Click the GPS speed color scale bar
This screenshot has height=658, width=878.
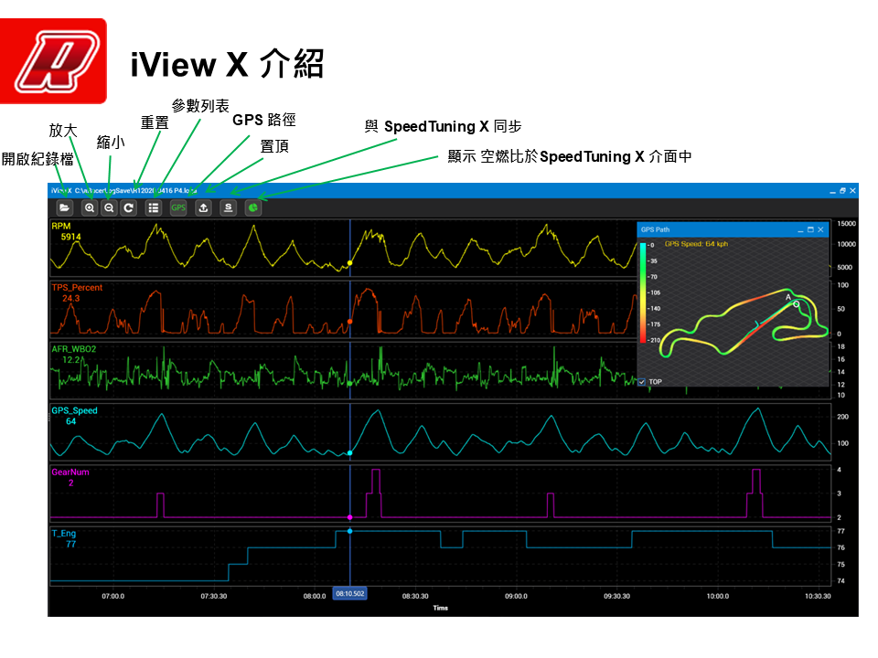(642, 293)
